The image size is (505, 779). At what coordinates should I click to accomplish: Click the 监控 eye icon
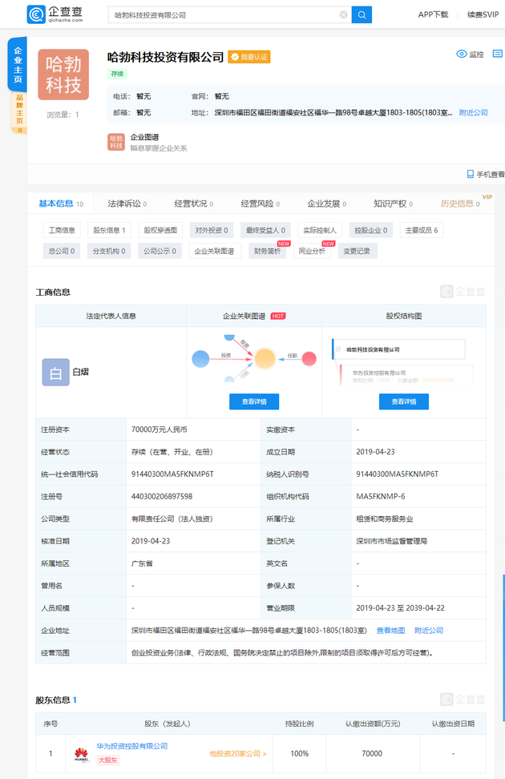[x=462, y=54]
